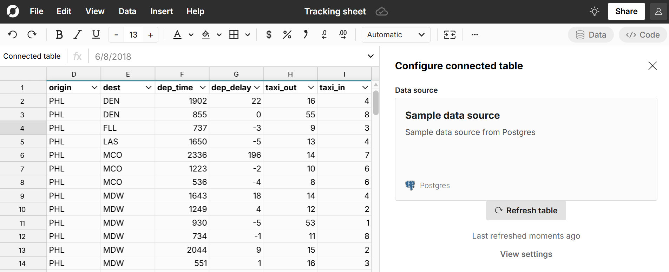Open the Automatic number format dropdown

click(396, 34)
